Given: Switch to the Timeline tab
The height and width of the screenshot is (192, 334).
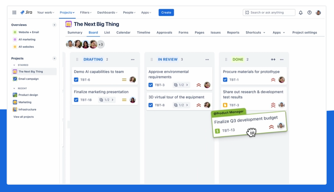Looking at the screenshot, I should click(144, 32).
